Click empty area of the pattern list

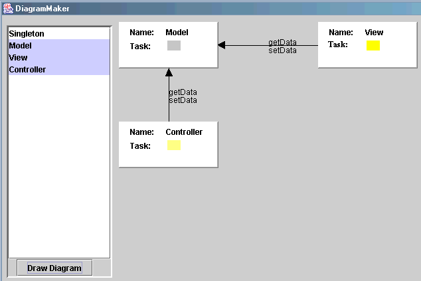(x=58, y=166)
